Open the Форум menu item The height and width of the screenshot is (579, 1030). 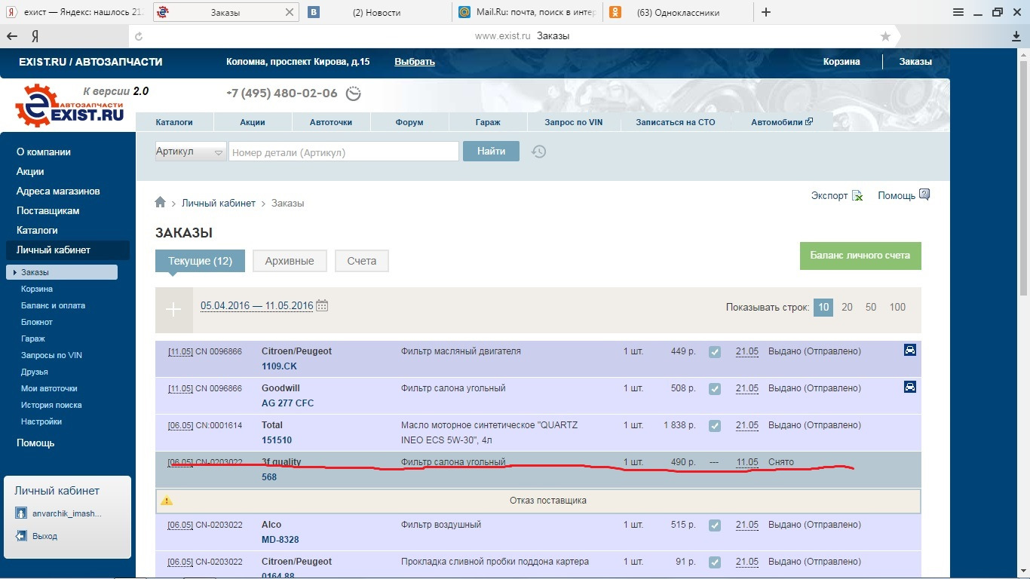tap(409, 121)
